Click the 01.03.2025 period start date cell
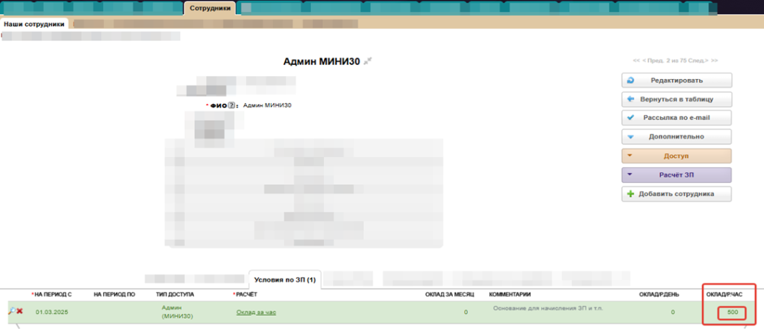Viewport: 764px width, 329px height. click(53, 312)
